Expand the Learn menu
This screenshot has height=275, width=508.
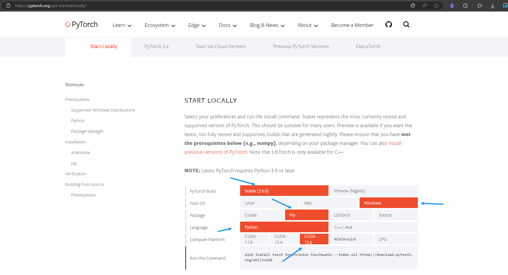coord(122,25)
